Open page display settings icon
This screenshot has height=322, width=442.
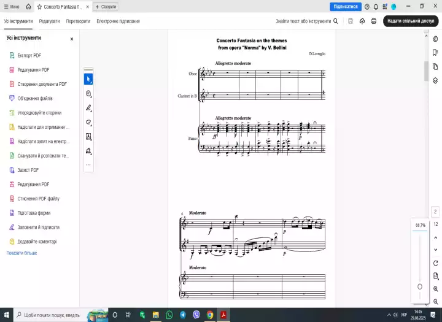tap(435, 276)
